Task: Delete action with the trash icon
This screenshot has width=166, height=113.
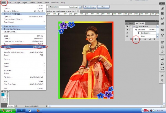Action: tap(154, 39)
